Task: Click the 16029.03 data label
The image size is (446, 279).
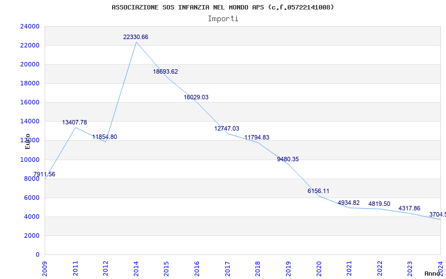Action: [x=196, y=97]
